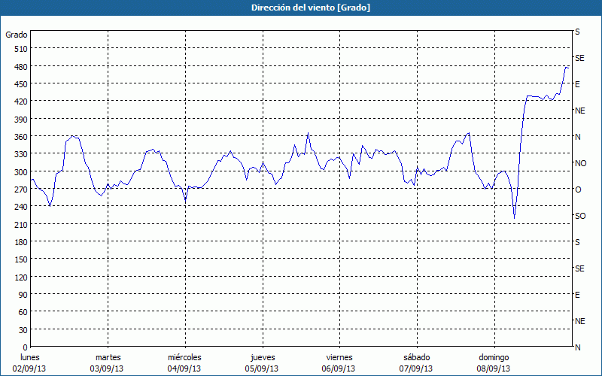Select the "SO" compass direction label
Viewport: 602px width, 376px height.
[x=580, y=216]
